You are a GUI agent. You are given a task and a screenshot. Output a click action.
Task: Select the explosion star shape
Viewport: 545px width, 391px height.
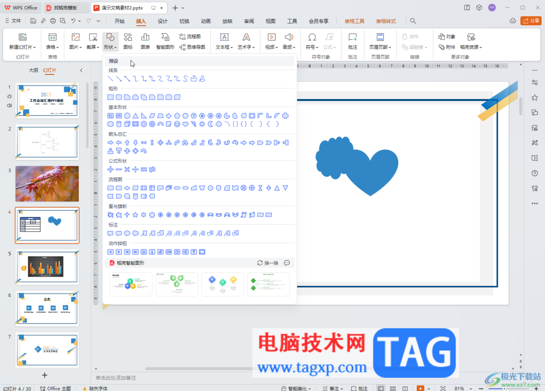tap(111, 215)
